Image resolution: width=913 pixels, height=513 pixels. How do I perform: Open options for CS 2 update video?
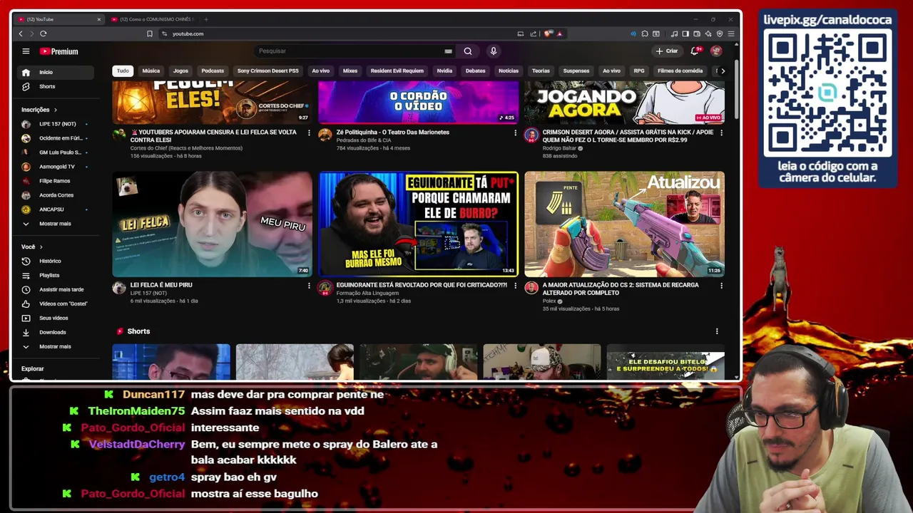point(721,286)
